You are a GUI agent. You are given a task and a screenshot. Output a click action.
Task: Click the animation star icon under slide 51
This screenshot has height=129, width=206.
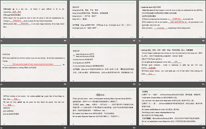pos(140,84)
